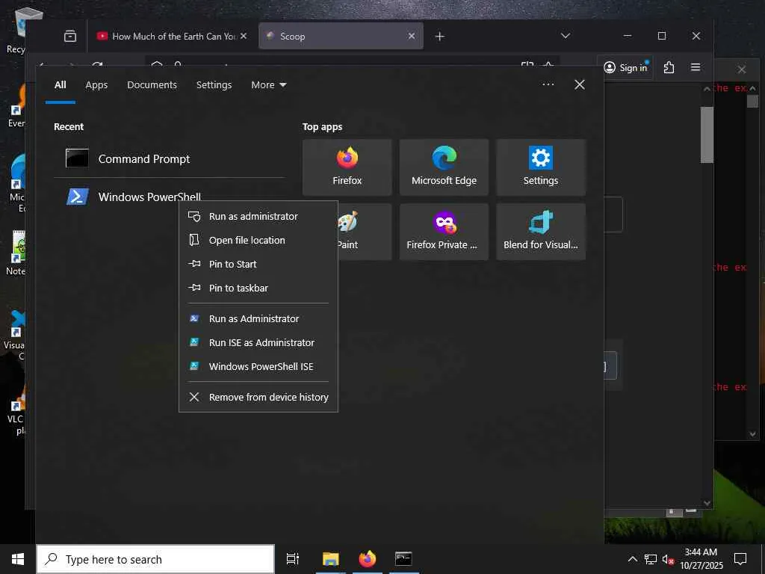Switch to the YouTube Earth video tab in Firefox
The height and width of the screenshot is (574, 765).
(x=166, y=36)
